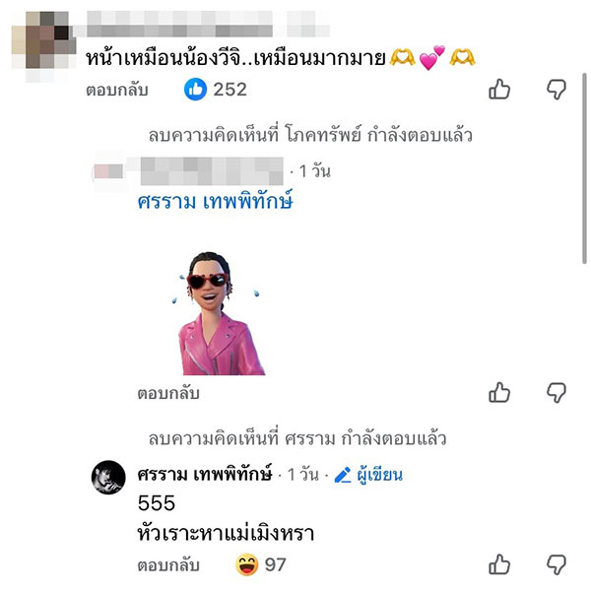Open the second commenter's blurred avatar

tap(107, 173)
